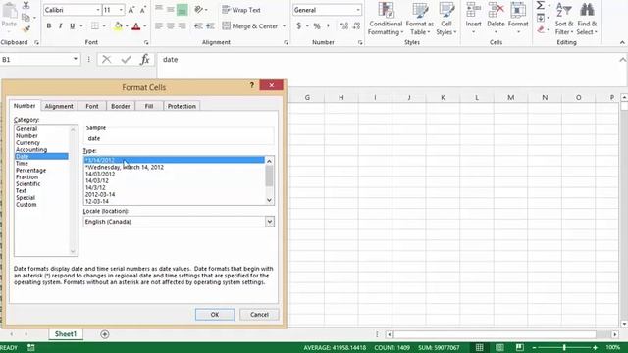
Task: Select Wednesday, March 14, 2012 date type
Action: pyautogui.click(x=125, y=167)
